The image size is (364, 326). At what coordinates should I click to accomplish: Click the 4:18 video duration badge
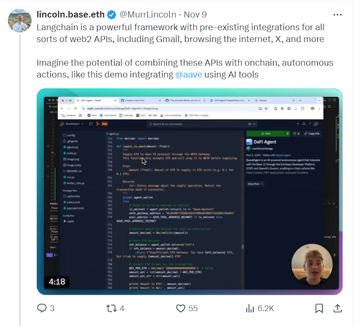[57, 282]
